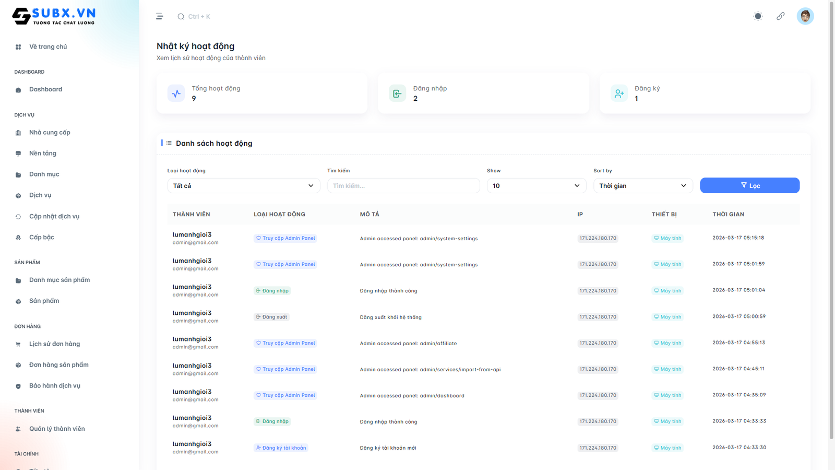The height and width of the screenshot is (470, 835).
Task: Toggle the light/dark theme sun icon
Action: click(x=758, y=16)
